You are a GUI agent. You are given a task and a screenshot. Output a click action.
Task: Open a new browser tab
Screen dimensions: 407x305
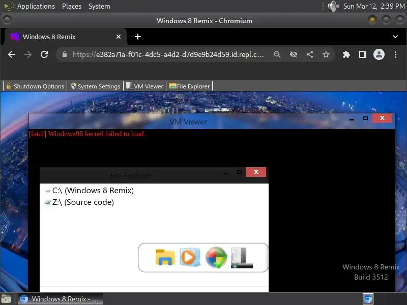[x=138, y=37]
